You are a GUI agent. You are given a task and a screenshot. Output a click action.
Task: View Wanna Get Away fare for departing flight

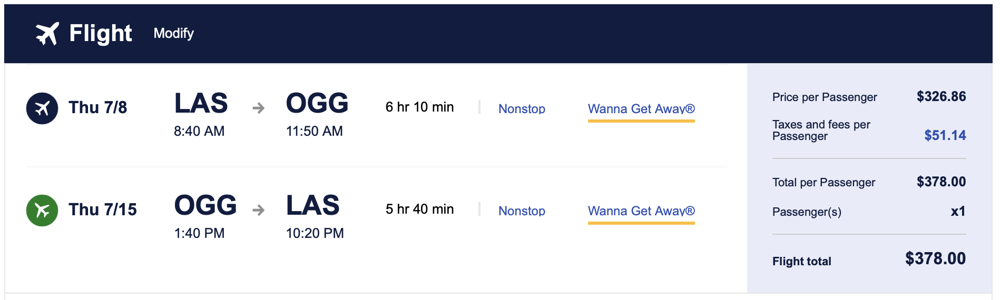point(641,108)
